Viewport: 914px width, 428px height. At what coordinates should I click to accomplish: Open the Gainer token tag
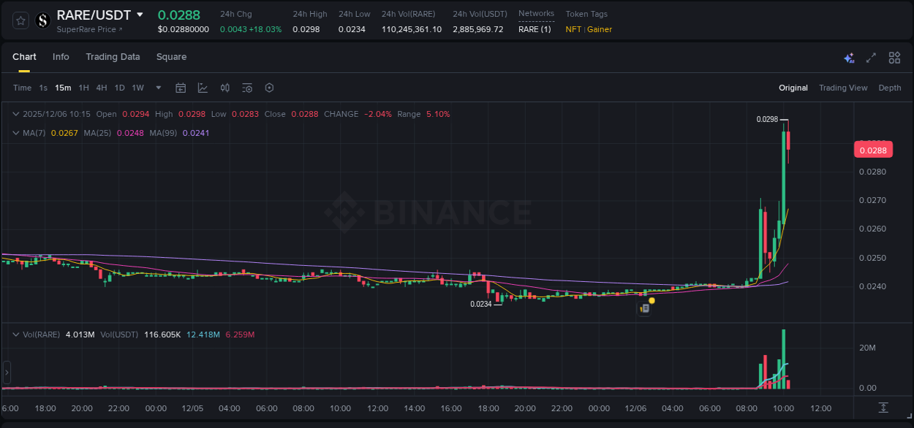pos(599,29)
